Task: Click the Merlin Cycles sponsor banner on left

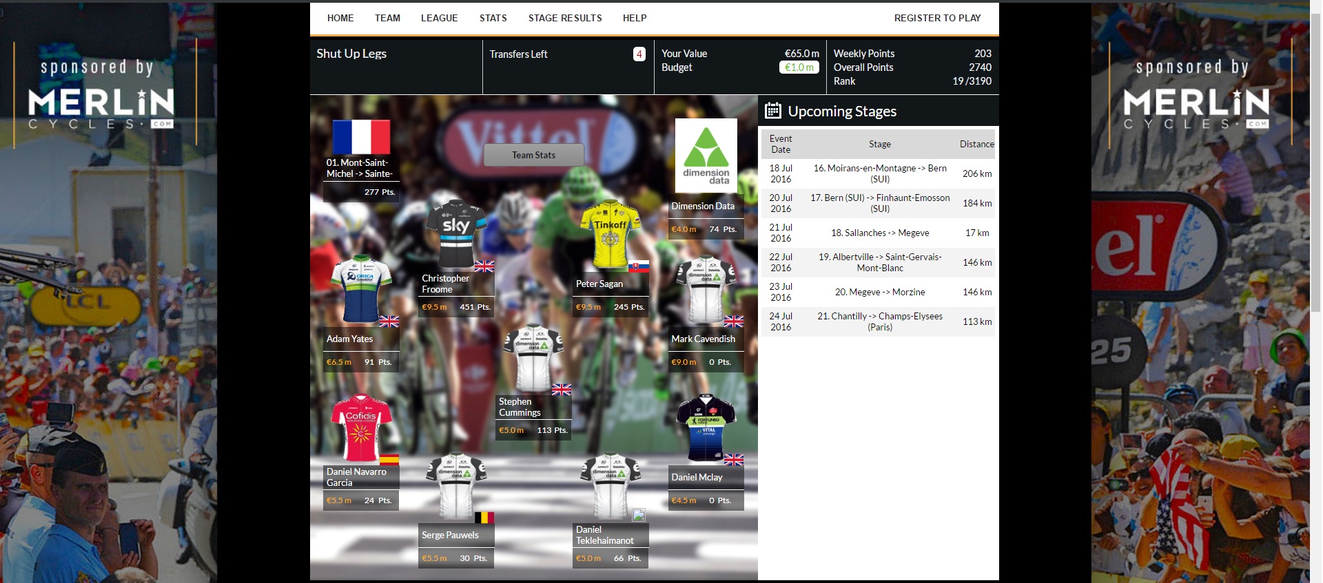Action: (x=101, y=96)
